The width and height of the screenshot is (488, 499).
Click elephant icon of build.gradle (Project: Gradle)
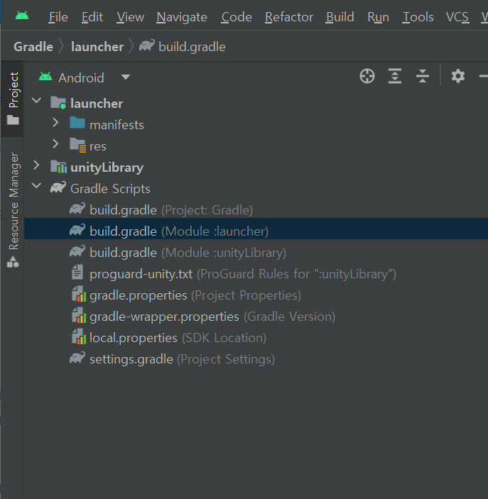tap(77, 209)
